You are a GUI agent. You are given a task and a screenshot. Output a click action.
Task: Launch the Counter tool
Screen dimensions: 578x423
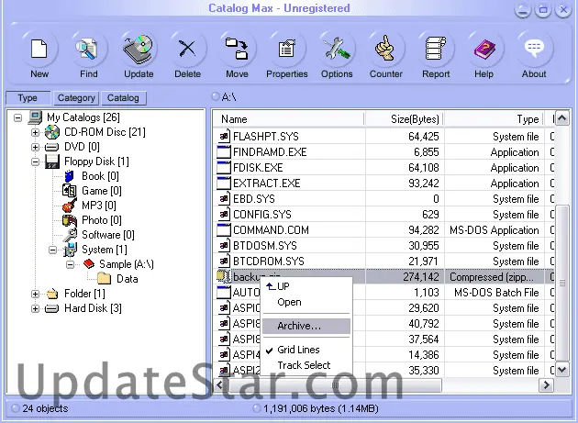(385, 48)
